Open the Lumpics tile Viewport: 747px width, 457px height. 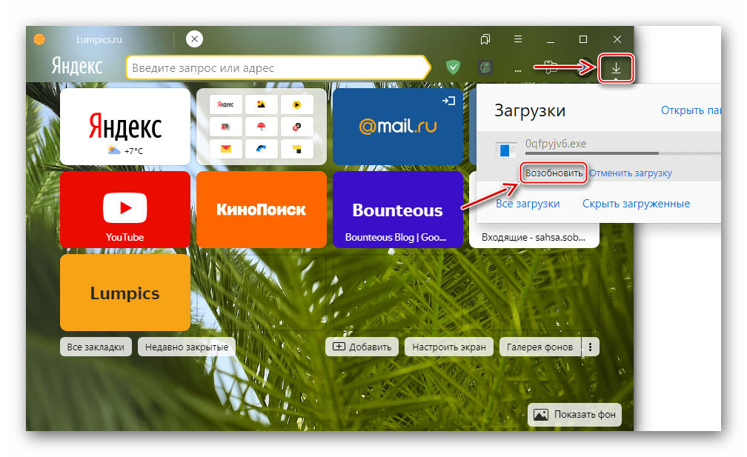pos(125,293)
